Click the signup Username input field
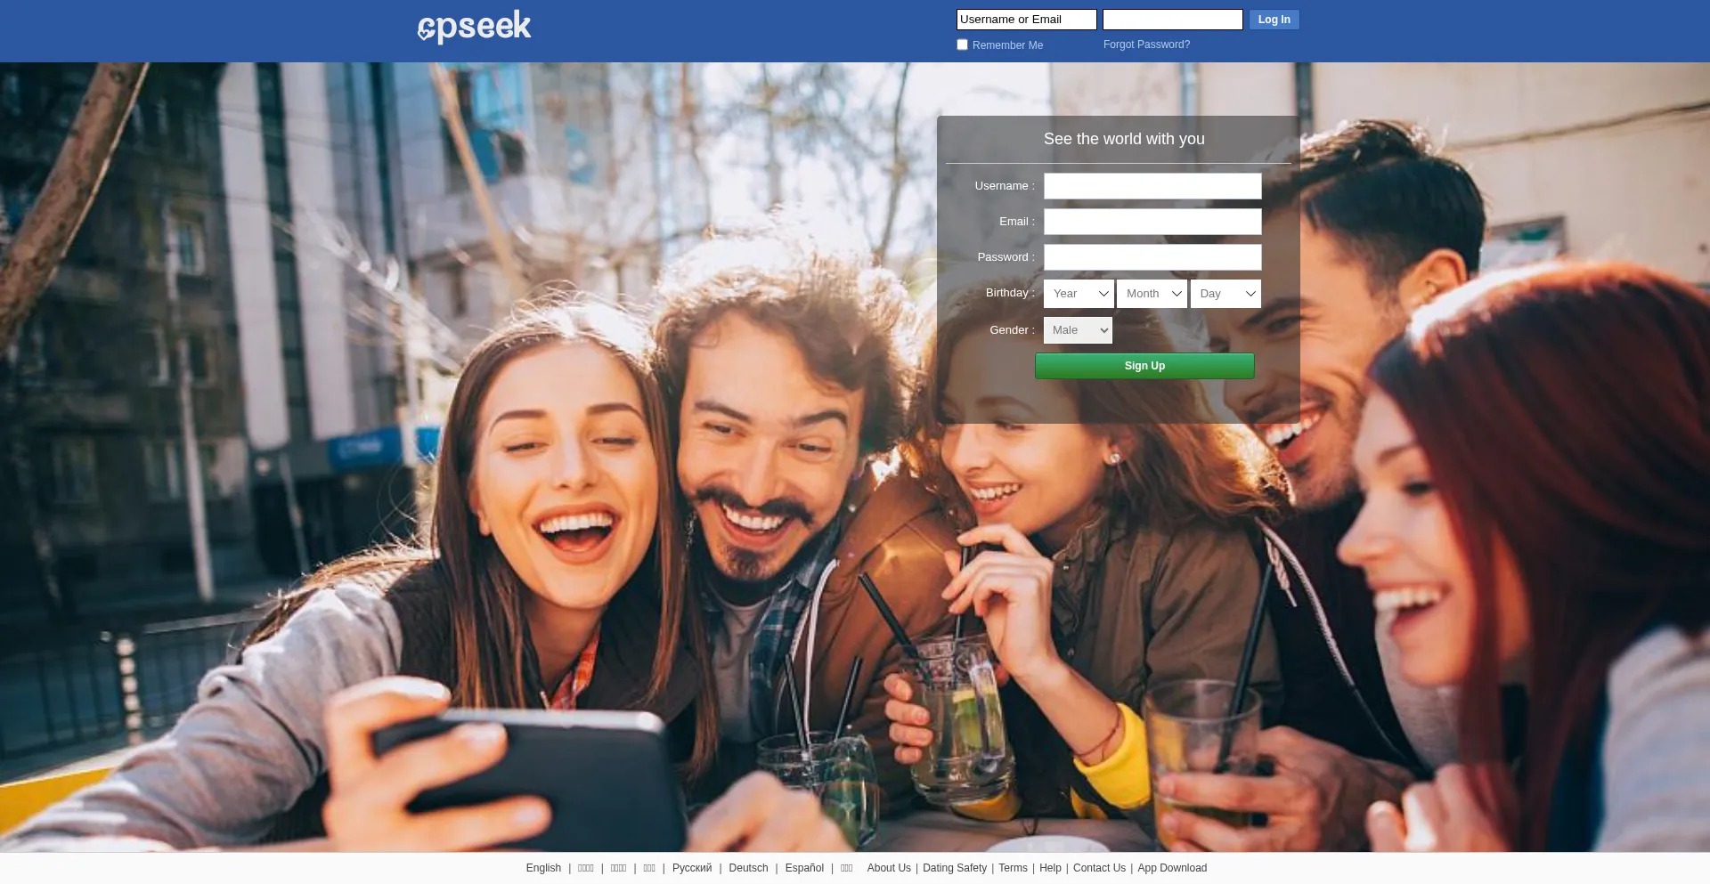This screenshot has width=1710, height=884. coord(1152,186)
